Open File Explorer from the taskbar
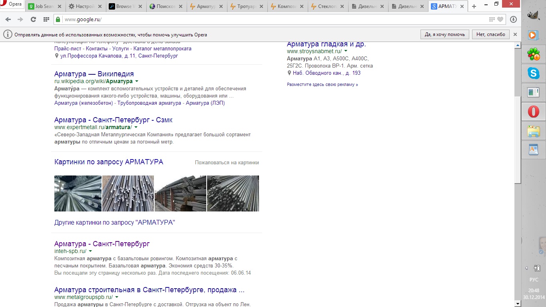Viewport: 546px width, 307px height. [533, 131]
